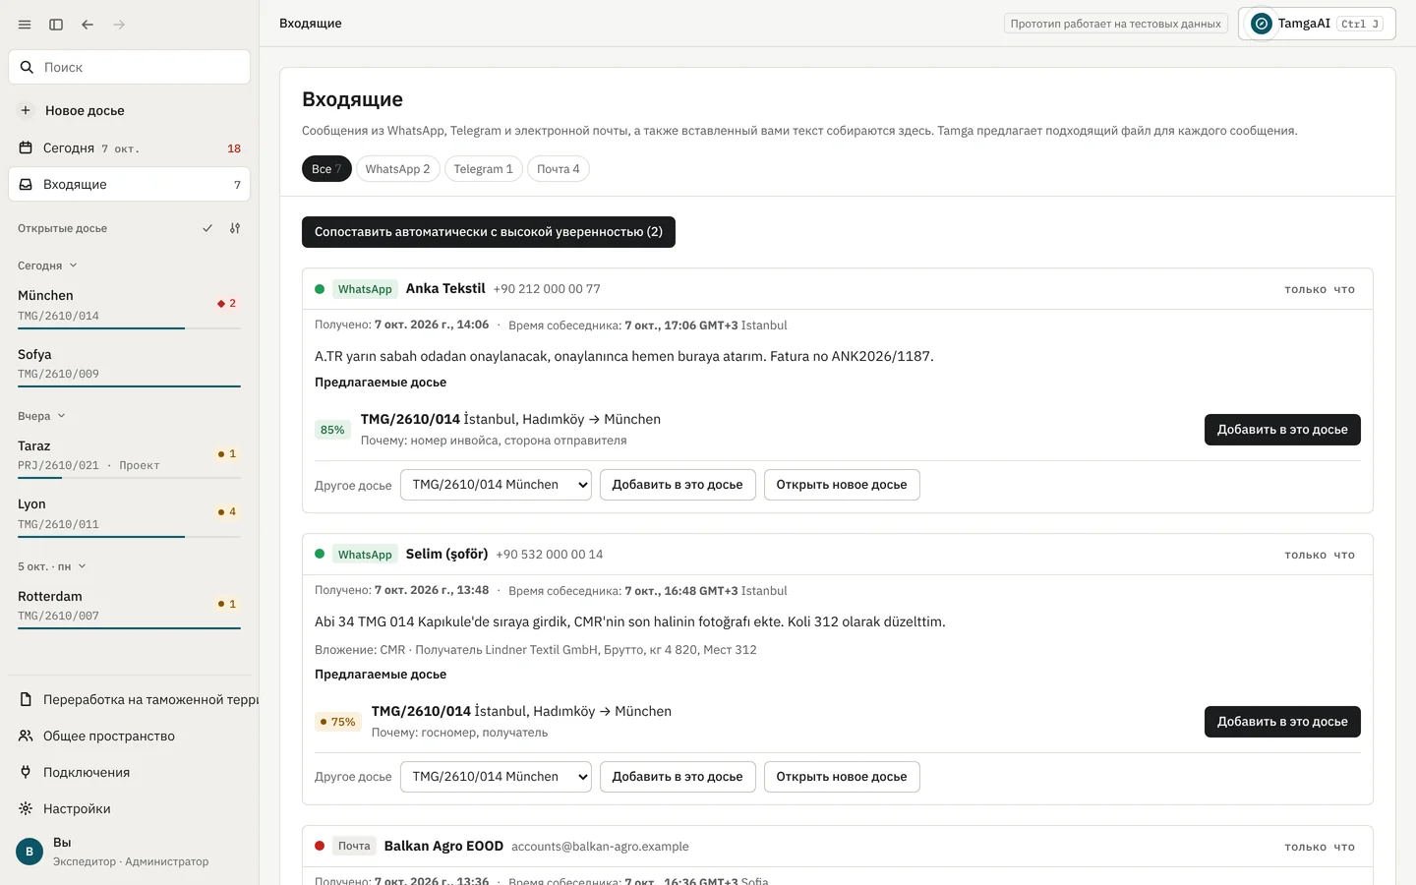
Task: Toggle the checkmark filter next to Открытые досье
Action: pyautogui.click(x=207, y=228)
